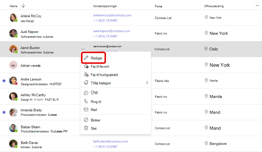262x152 pixels.
Task: Click the Ring til phone icon
Action: tap(86, 101)
